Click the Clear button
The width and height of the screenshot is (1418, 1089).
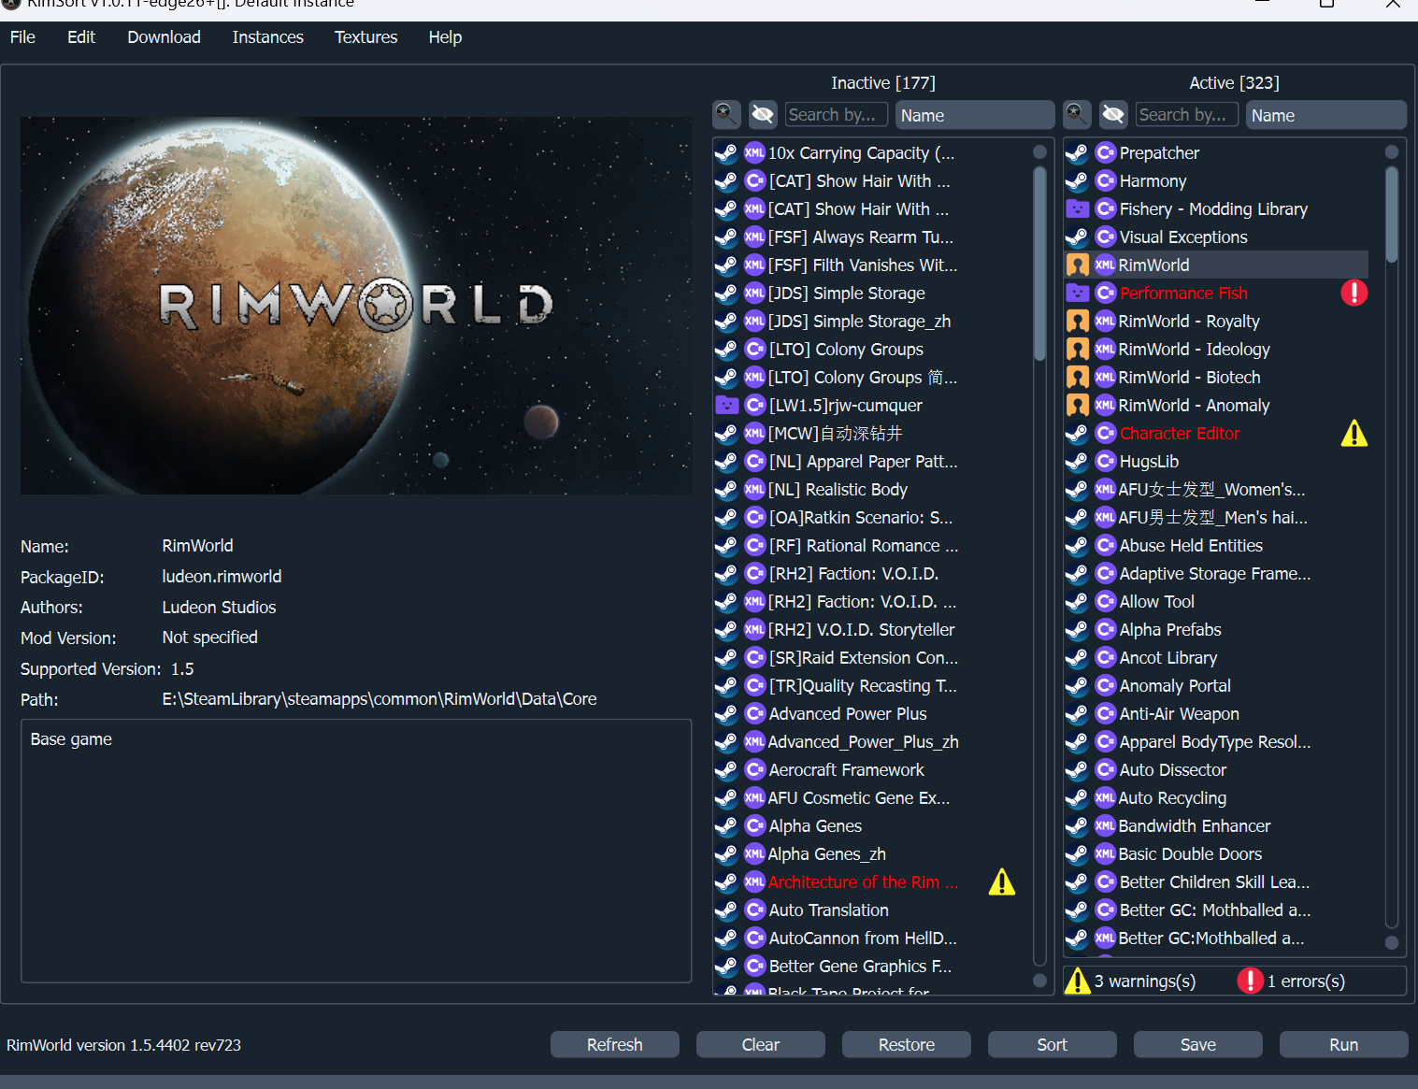760,1044
